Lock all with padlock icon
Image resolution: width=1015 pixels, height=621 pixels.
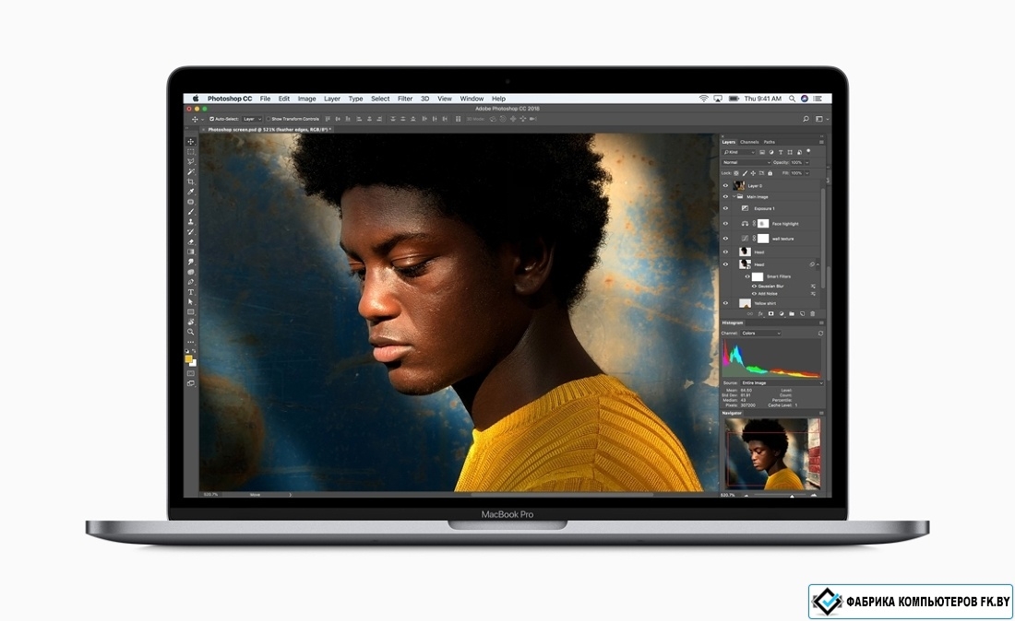[x=770, y=173]
